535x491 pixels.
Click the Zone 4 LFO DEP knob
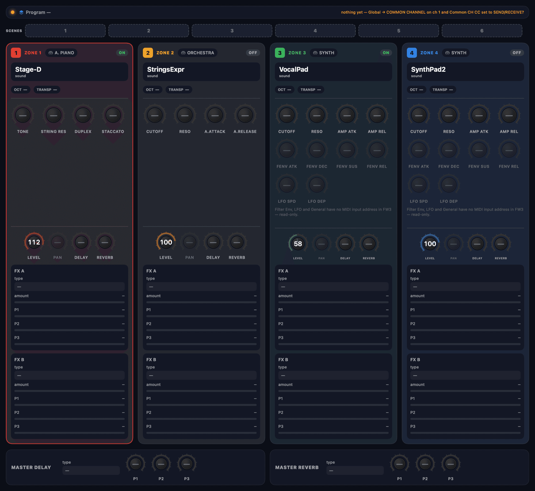coord(449,185)
